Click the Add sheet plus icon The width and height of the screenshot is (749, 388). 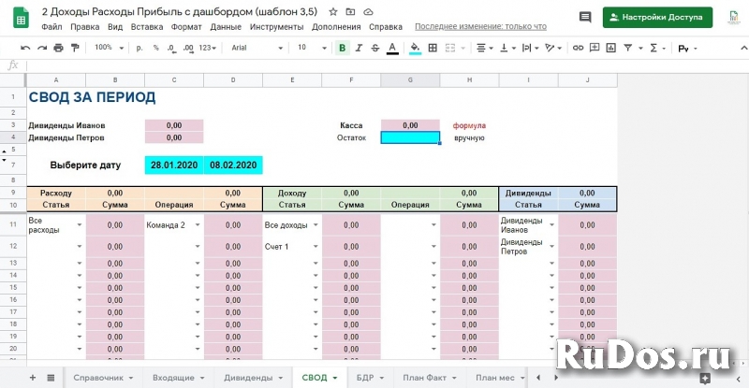coord(33,377)
